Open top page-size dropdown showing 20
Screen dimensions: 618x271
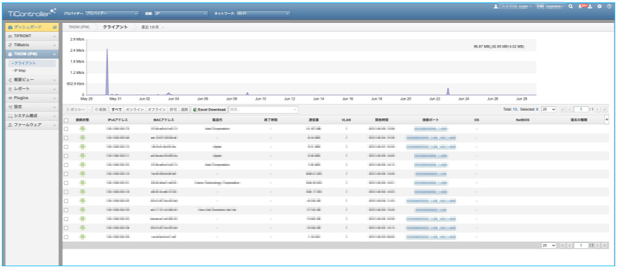tap(549, 109)
